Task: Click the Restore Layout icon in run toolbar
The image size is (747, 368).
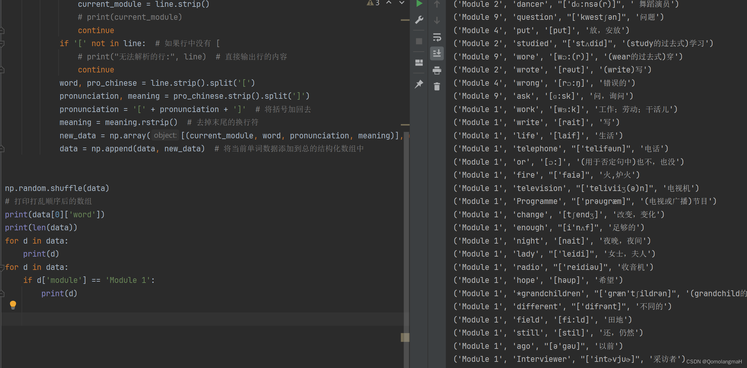Action: 419,62
